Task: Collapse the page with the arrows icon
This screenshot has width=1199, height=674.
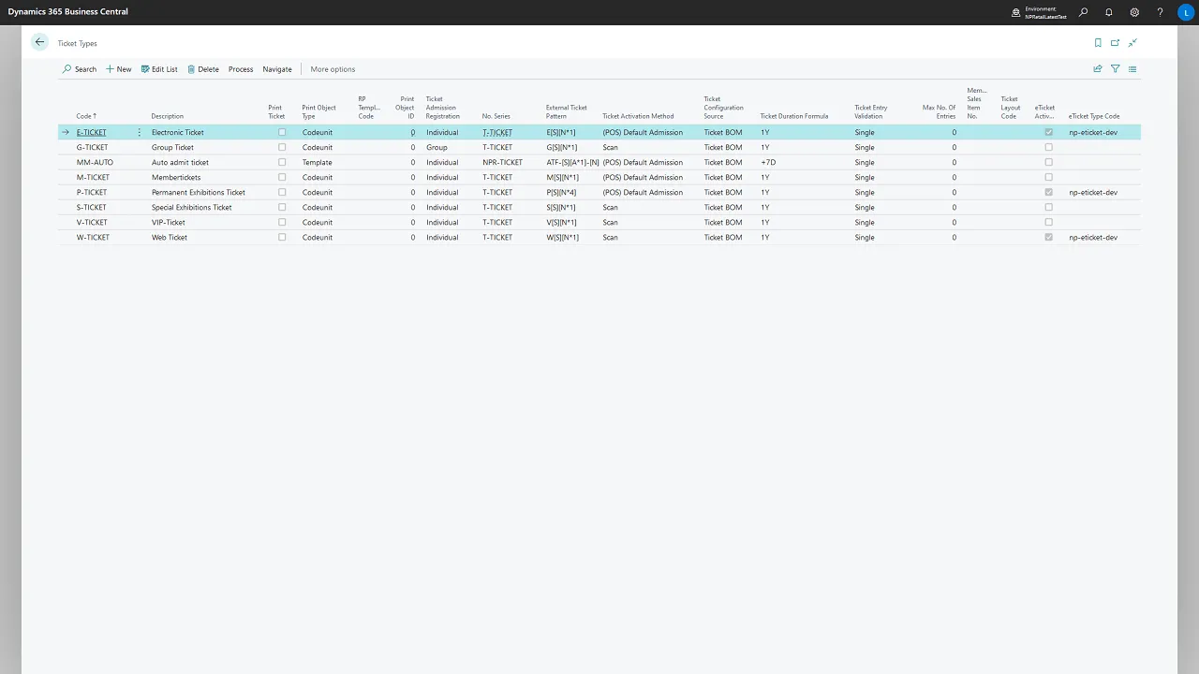Action: pyautogui.click(x=1132, y=43)
